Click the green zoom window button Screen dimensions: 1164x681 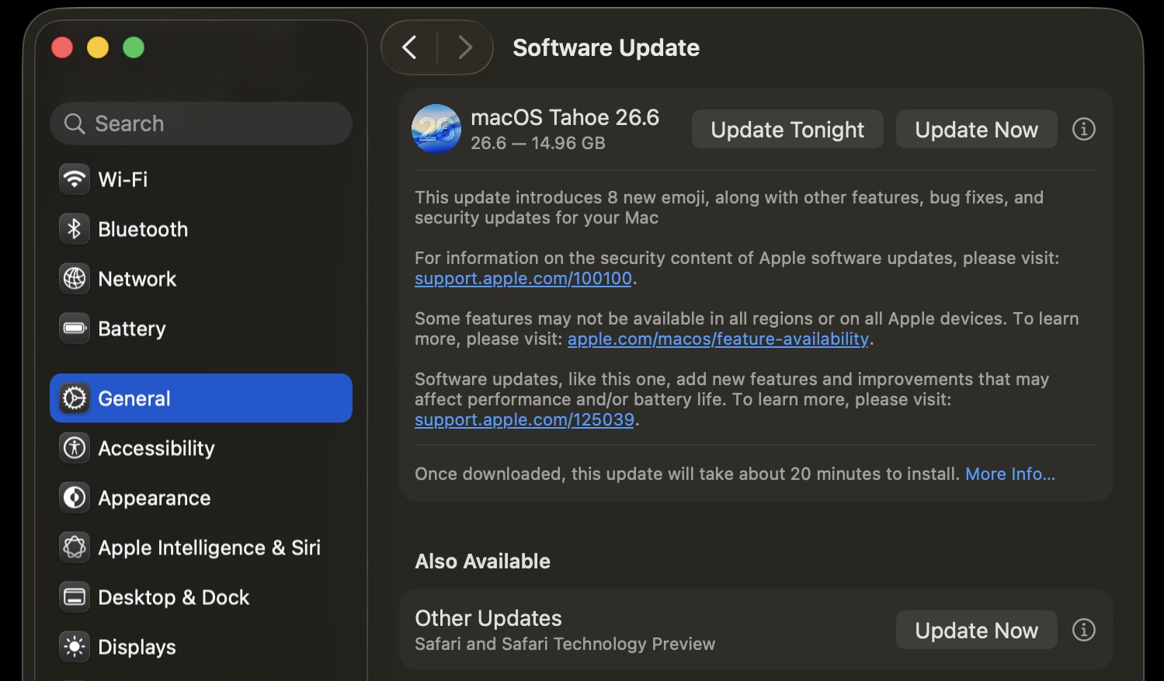(134, 47)
